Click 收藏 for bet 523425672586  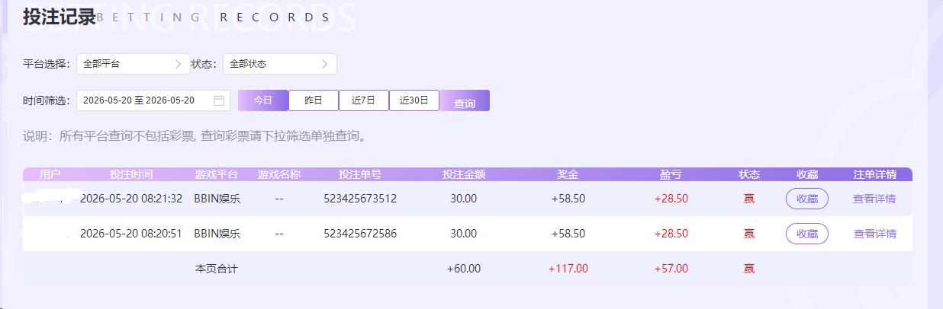coord(807,234)
